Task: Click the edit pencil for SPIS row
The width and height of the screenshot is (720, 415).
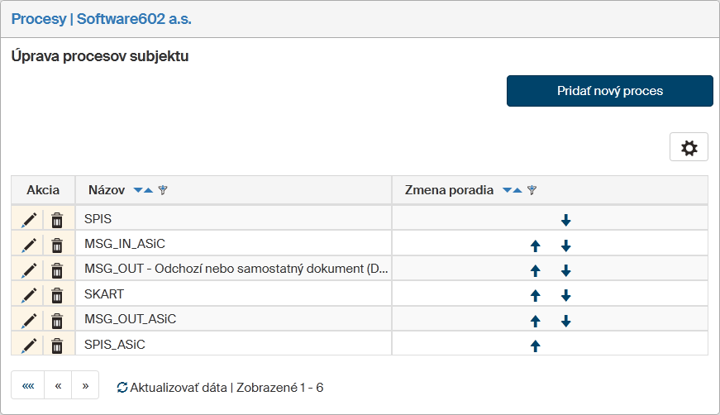Action: [x=29, y=220]
